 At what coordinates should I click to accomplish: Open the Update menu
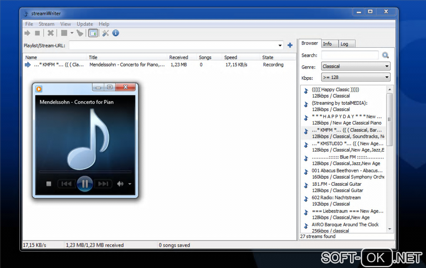click(85, 24)
